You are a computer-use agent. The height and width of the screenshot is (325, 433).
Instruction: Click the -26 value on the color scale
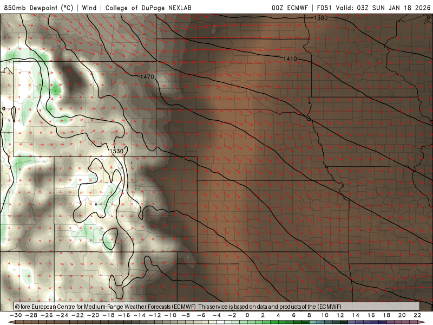(x=47, y=315)
